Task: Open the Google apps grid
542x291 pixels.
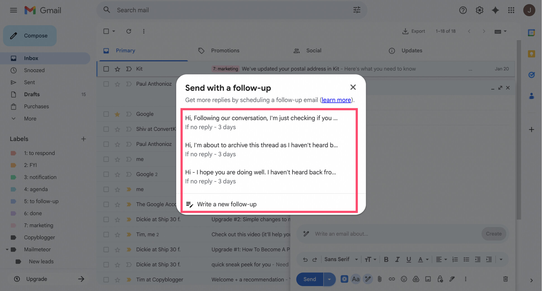Action: (x=511, y=10)
